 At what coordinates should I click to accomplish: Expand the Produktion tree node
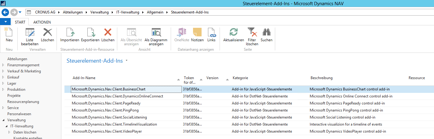click(x=3, y=90)
